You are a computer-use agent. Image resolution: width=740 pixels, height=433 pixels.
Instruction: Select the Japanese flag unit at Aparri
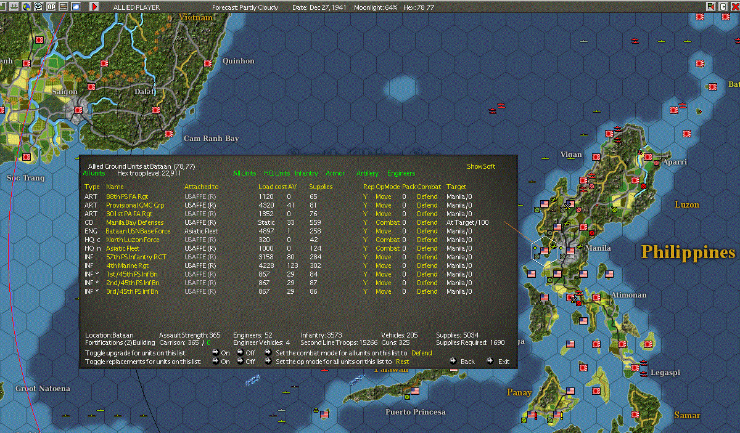[x=648, y=157]
